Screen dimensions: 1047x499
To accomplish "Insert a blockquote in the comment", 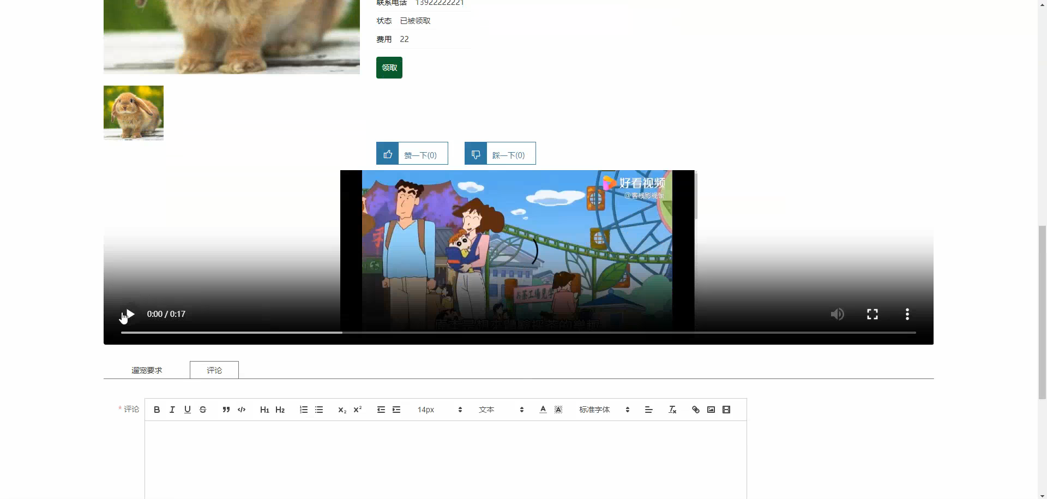I will tap(226, 410).
